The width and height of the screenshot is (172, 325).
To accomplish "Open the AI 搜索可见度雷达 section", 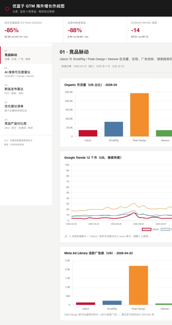I will click(x=26, y=72).
